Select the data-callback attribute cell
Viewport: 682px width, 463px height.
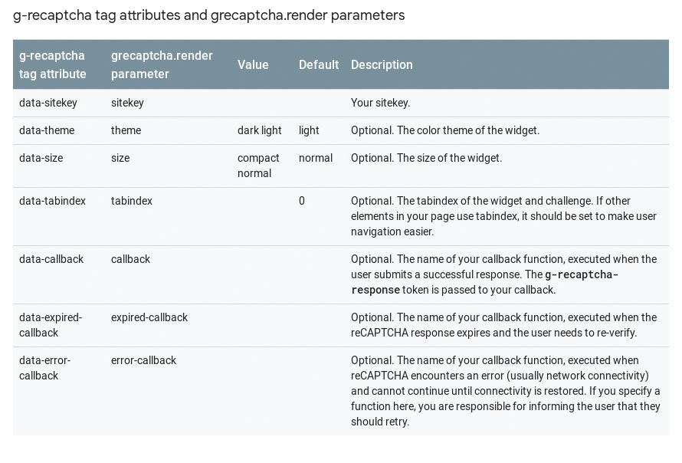pyautogui.click(x=51, y=259)
